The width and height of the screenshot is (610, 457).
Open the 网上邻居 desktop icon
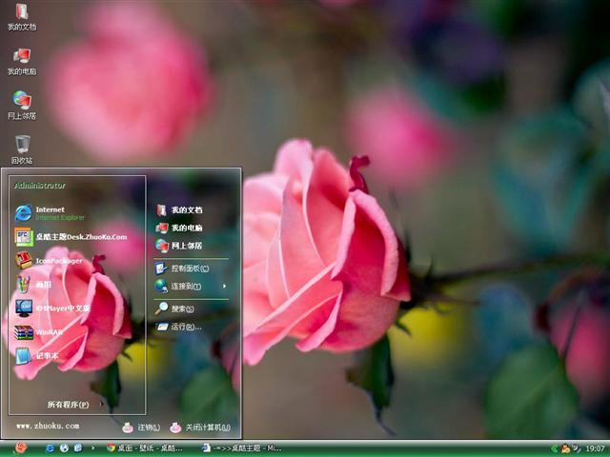coord(22,106)
